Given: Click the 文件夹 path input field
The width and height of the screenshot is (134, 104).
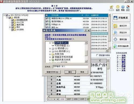Looking at the screenshot, I should 70,67.
